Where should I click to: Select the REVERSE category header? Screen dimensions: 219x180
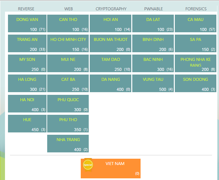[x=26, y=9]
